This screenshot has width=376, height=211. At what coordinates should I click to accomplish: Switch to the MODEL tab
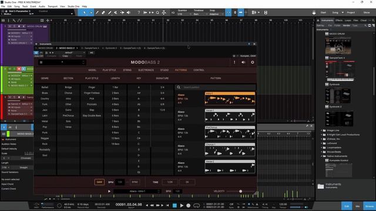tap(92, 70)
